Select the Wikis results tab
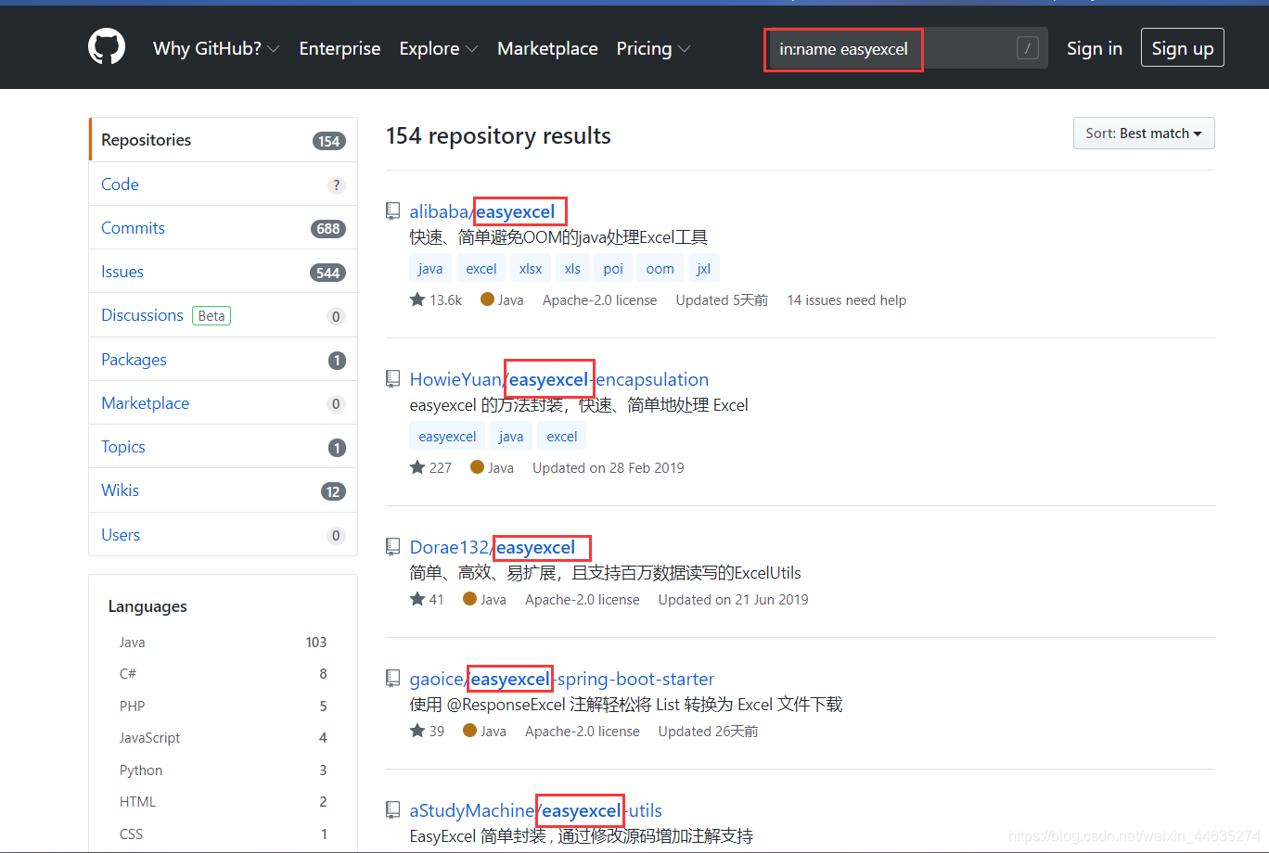 tap(223, 490)
